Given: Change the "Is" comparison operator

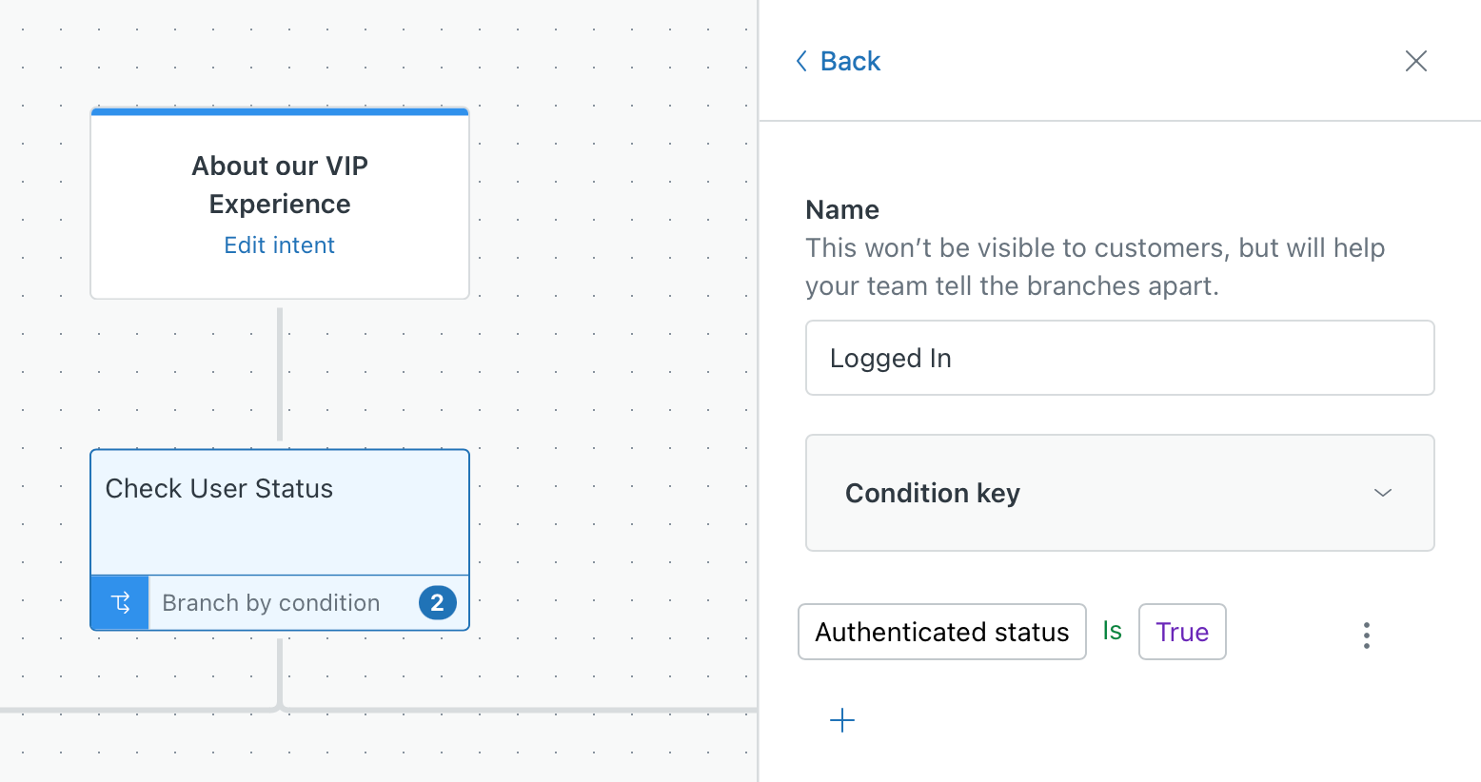Looking at the screenshot, I should 1112,631.
